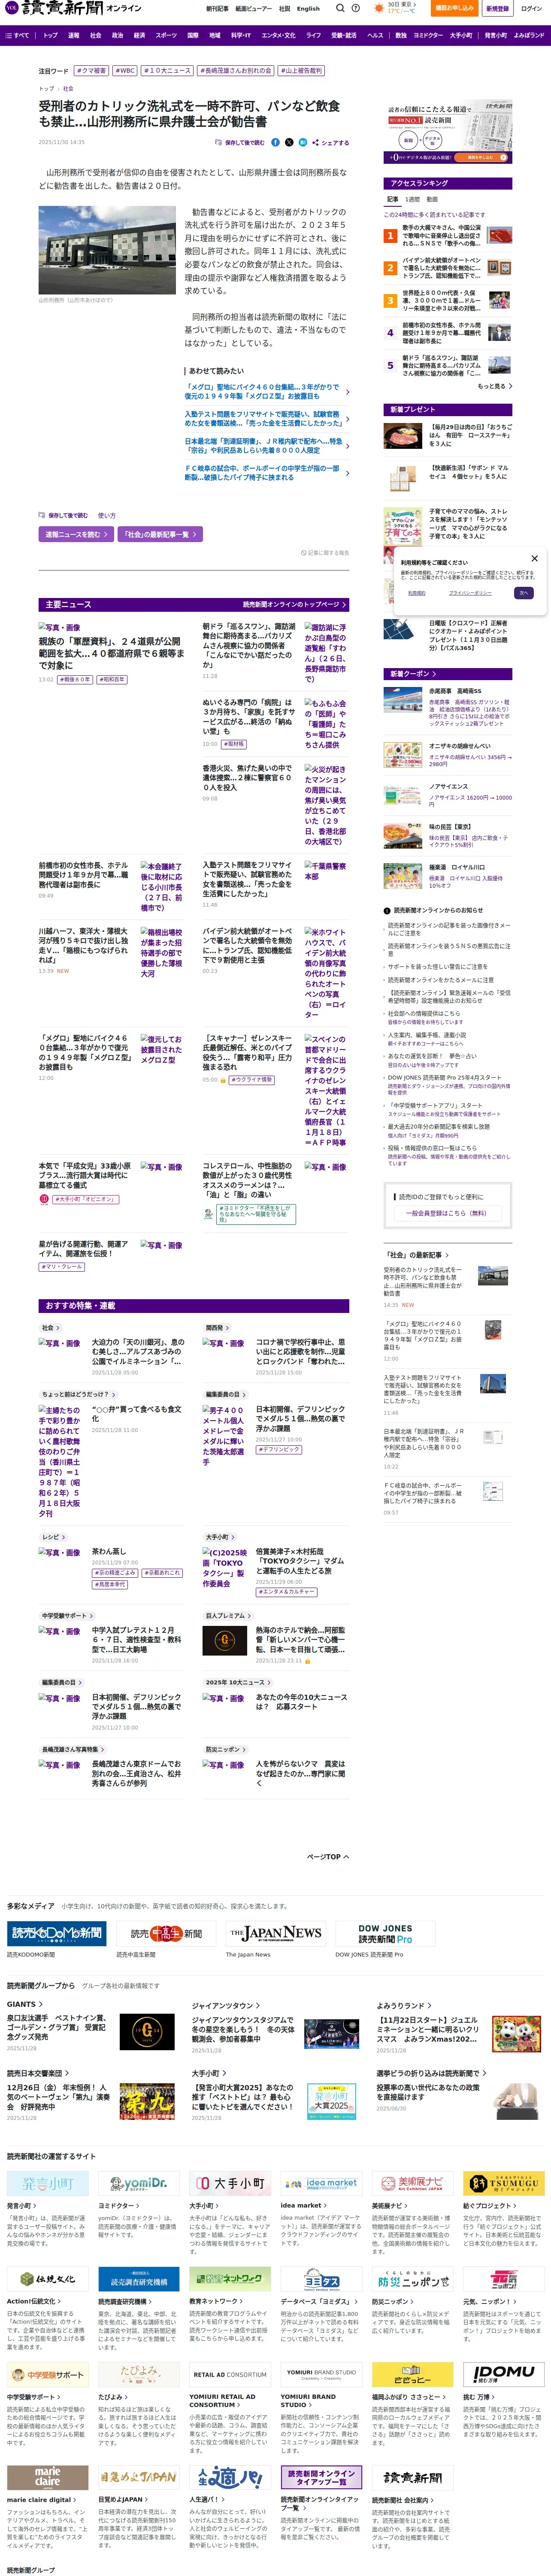Switch ranking to the 動画 tab
Image resolution: width=551 pixels, height=2576 pixels.
(432, 199)
